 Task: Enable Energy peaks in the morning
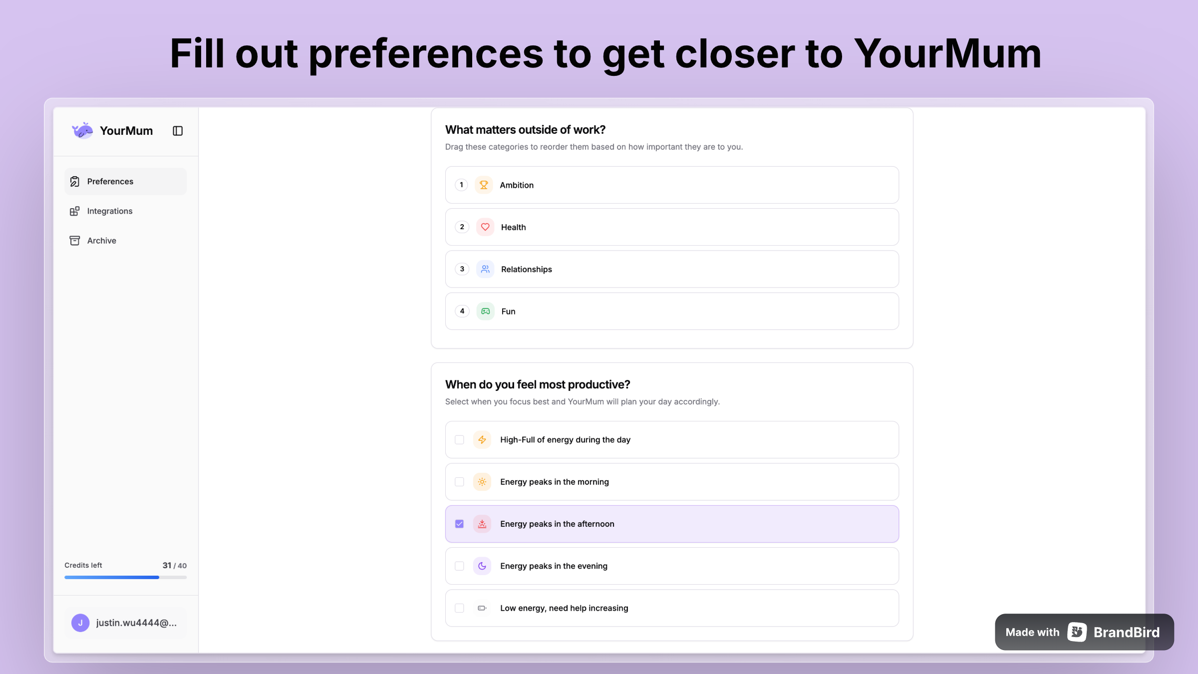[459, 481]
